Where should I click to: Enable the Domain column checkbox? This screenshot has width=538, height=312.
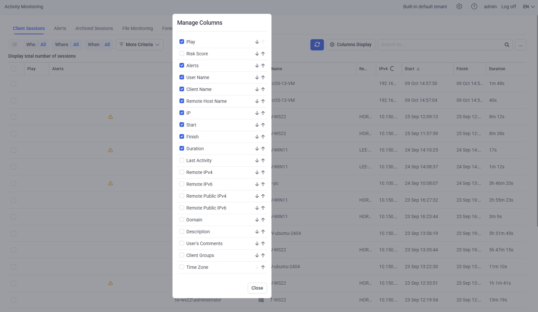tap(182, 220)
